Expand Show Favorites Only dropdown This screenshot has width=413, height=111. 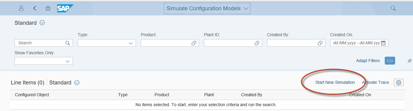(68, 61)
